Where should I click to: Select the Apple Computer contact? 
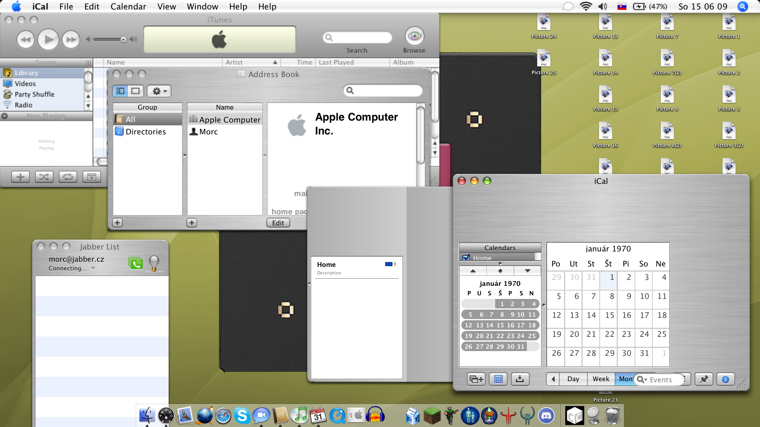[225, 119]
